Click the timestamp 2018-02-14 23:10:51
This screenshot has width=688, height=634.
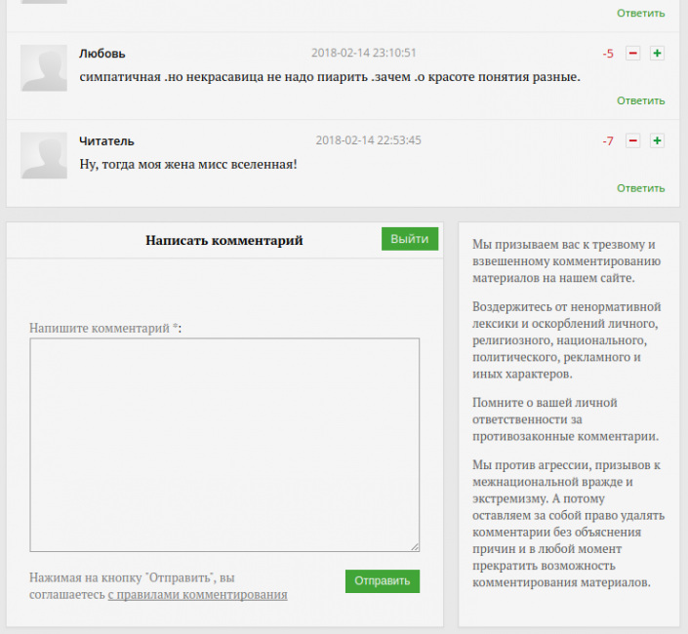point(364,53)
